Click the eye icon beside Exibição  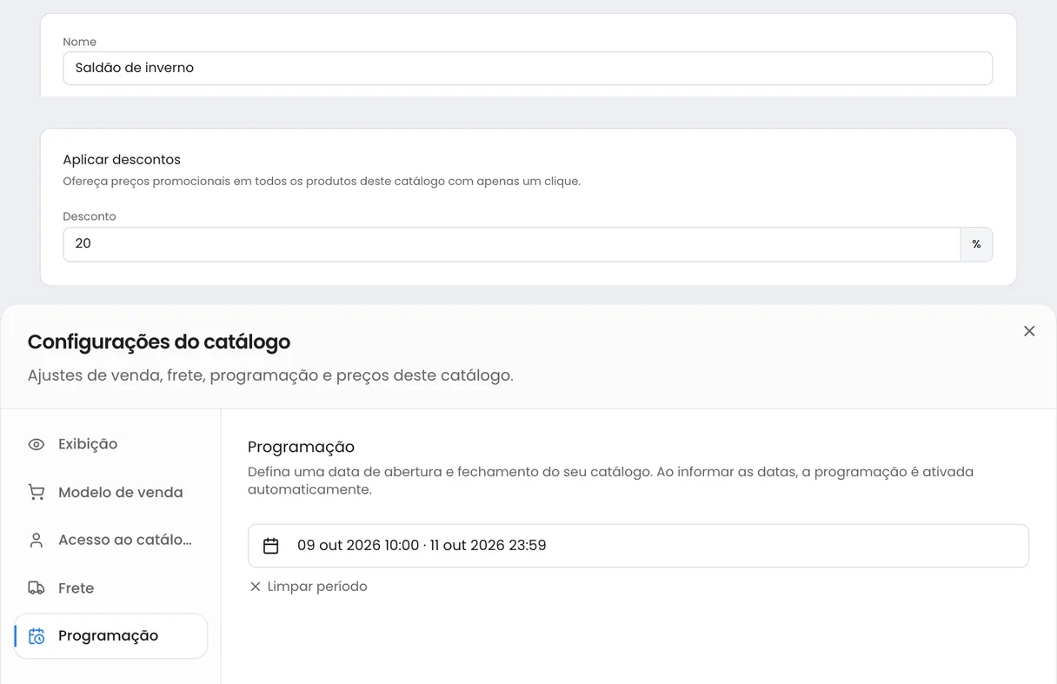(36, 444)
